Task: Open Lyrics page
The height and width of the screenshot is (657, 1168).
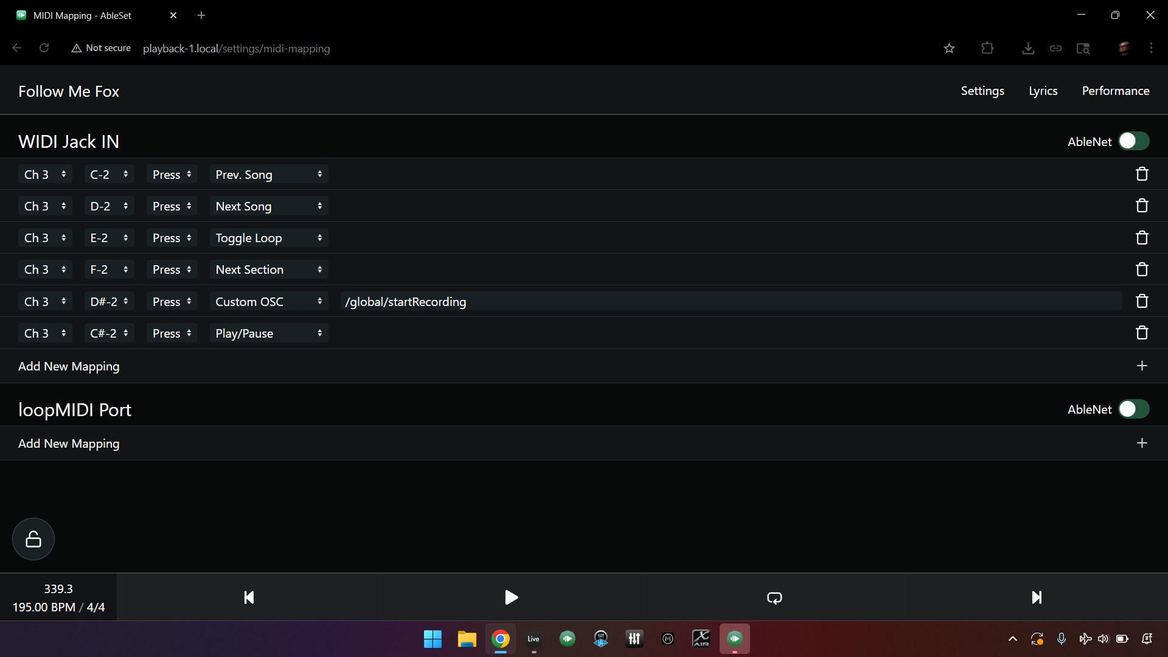Action: pos(1043,91)
